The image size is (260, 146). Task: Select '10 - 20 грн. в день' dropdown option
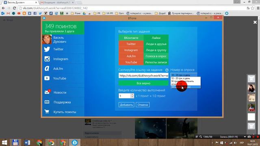pyautogui.click(x=186, y=78)
